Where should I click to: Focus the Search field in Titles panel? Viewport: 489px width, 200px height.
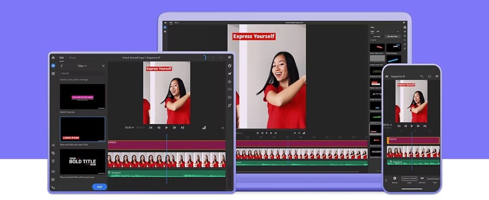[82, 73]
